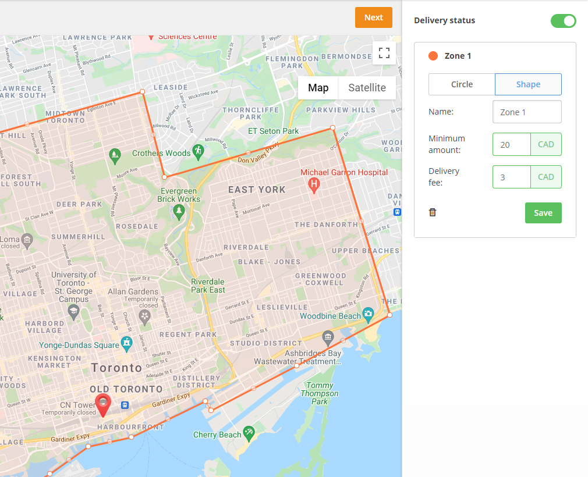Click the Allan Gardens flower marker
This screenshot has height=477, width=588.
[144, 318]
